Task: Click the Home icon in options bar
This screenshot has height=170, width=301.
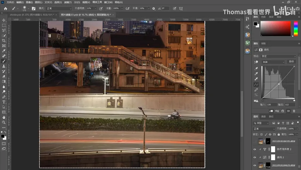Action: pos(6,8)
